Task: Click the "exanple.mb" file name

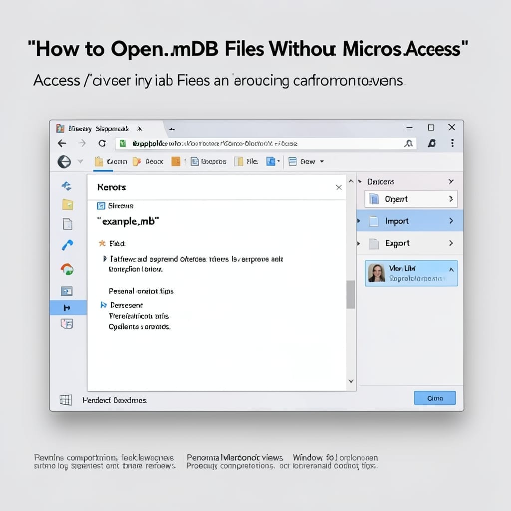Action: pyautogui.click(x=128, y=221)
